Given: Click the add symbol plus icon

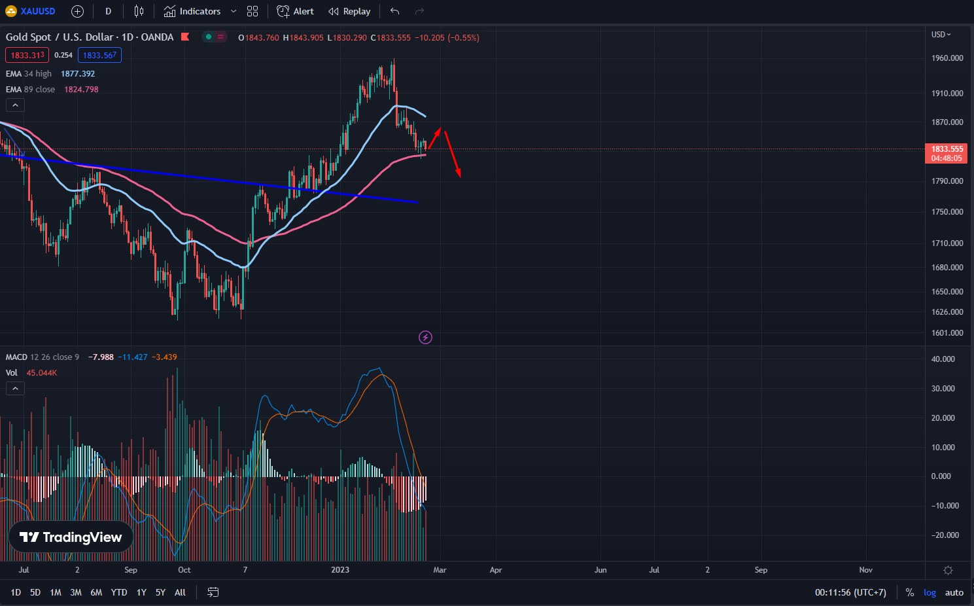Looking at the screenshot, I should [x=77, y=11].
